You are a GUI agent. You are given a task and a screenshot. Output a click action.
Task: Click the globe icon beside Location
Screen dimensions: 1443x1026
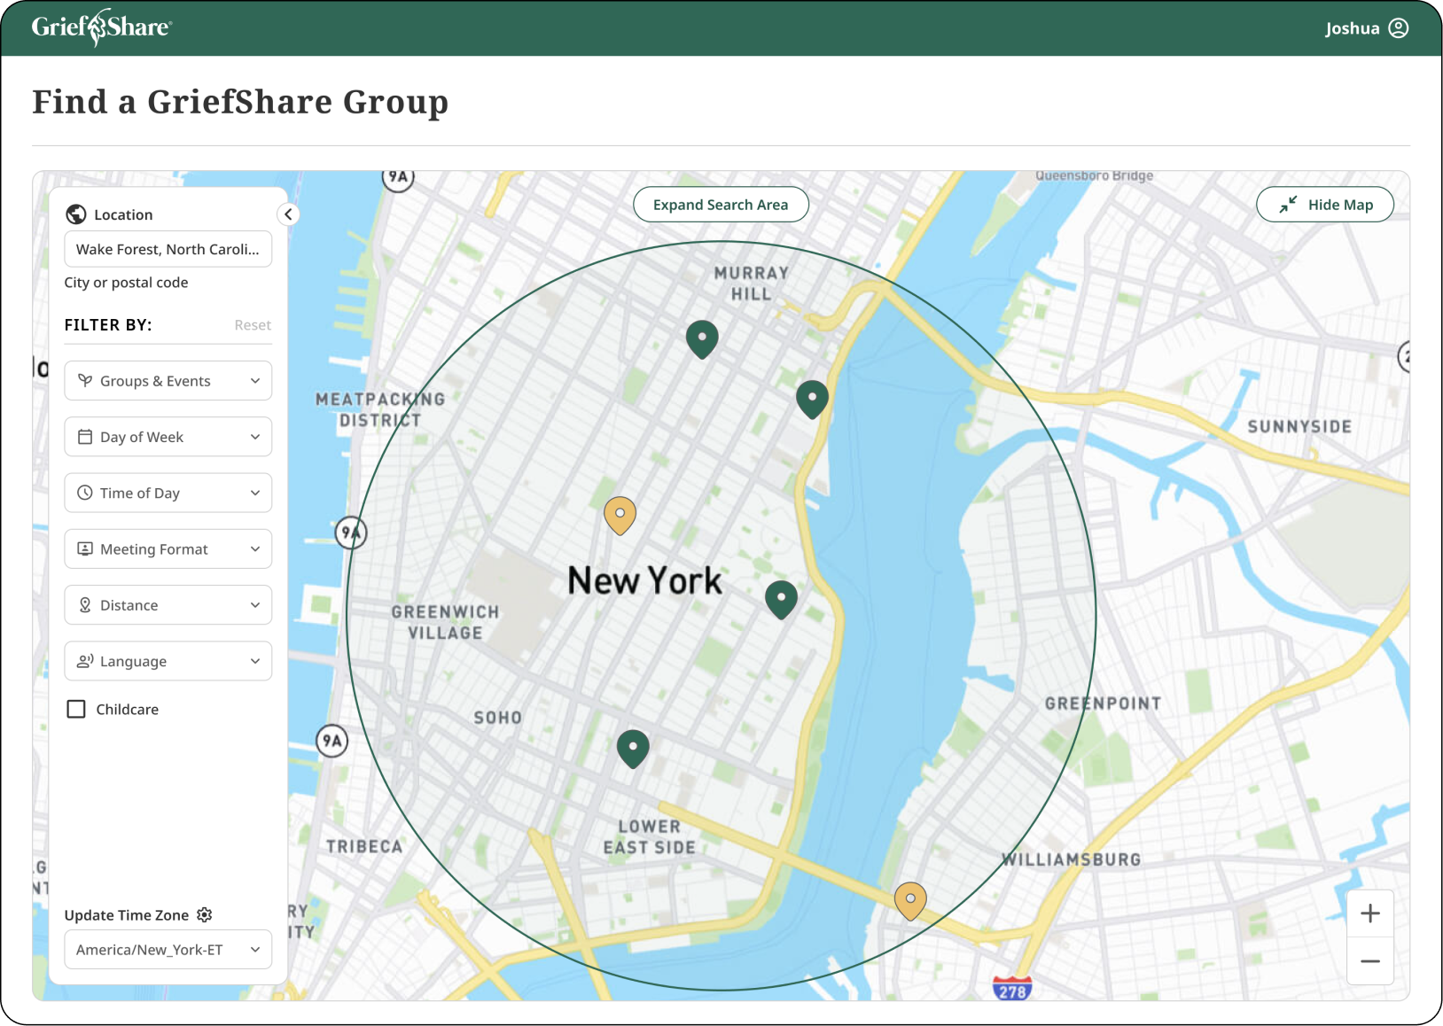(75, 213)
